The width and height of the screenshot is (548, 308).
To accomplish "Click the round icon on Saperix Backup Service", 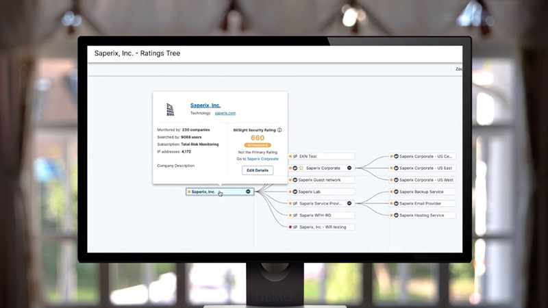I will tap(396, 192).
